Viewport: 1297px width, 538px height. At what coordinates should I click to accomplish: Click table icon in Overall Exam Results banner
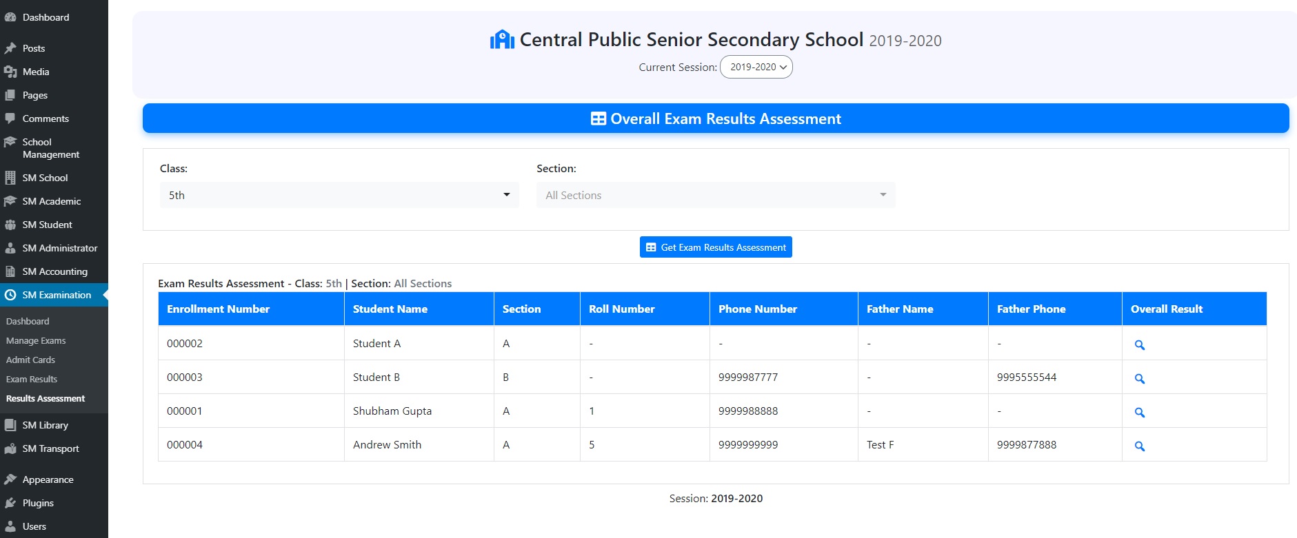(x=599, y=118)
